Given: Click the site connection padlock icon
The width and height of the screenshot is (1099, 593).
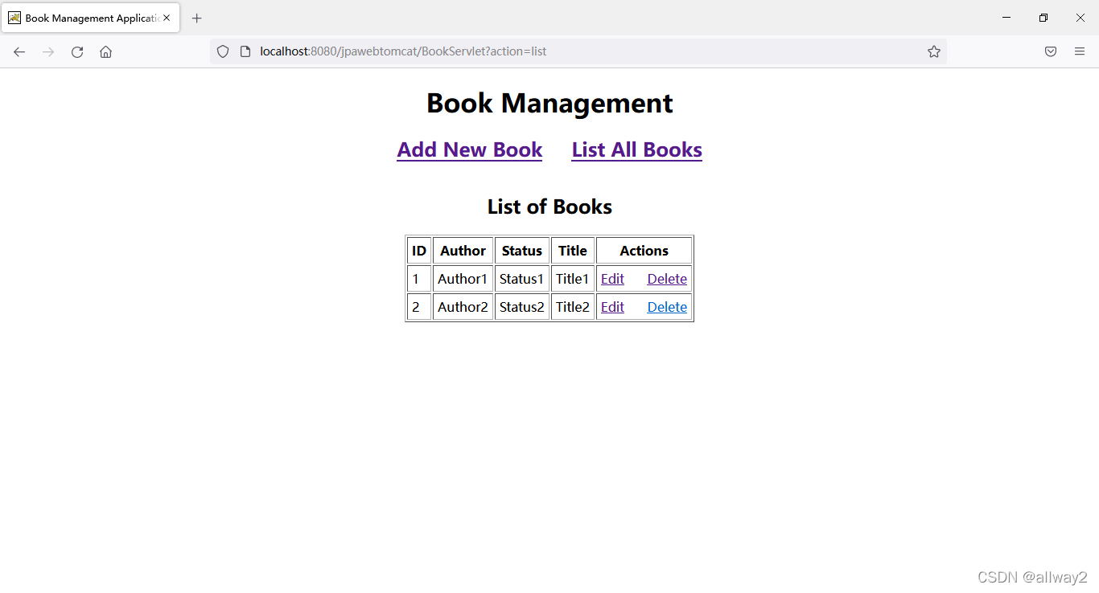Looking at the screenshot, I should pos(244,51).
